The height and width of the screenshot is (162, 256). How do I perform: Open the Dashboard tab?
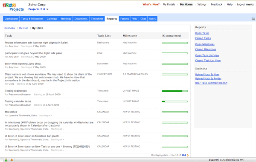pos(11,19)
